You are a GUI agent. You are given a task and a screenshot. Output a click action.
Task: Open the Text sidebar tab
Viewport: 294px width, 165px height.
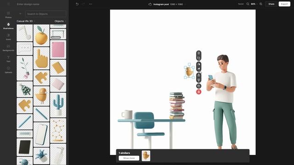(x=8, y=59)
